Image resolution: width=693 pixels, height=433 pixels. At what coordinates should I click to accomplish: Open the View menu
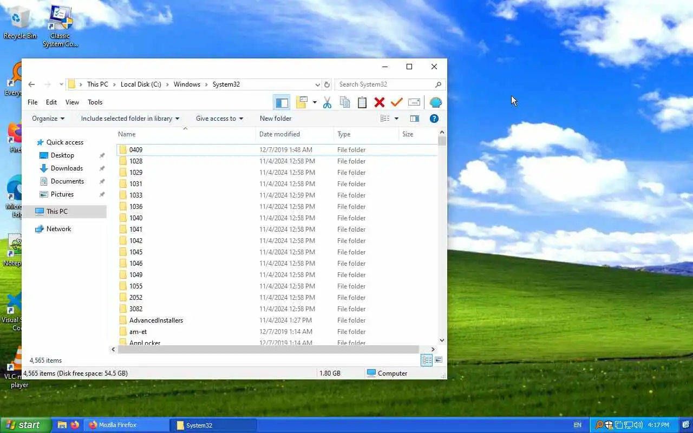[x=72, y=102]
